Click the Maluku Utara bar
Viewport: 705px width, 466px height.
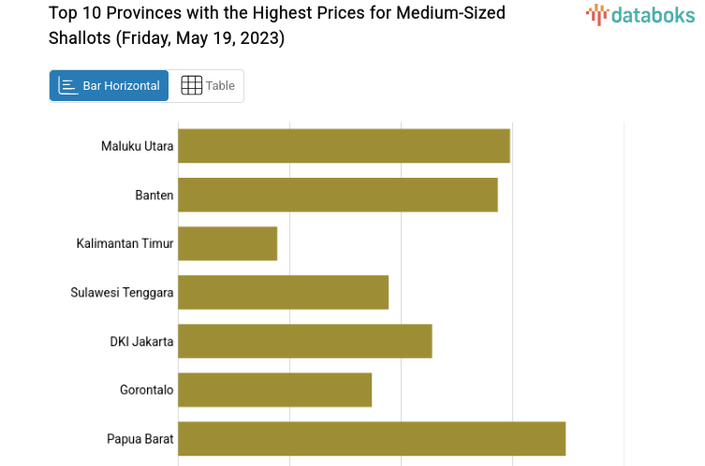344,146
